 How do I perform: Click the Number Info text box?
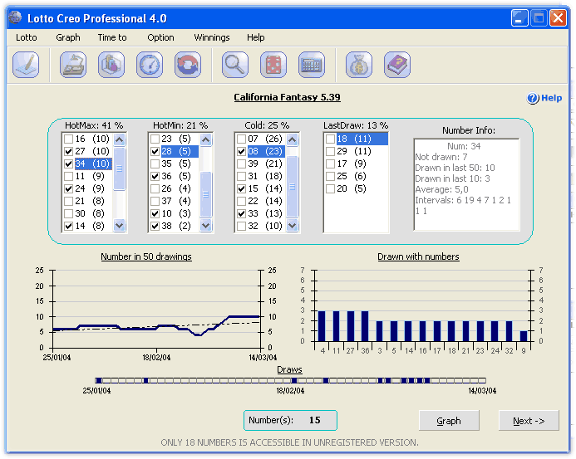pyautogui.click(x=466, y=184)
